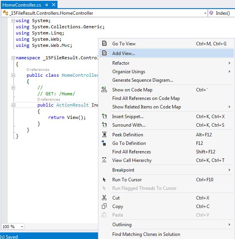Close the HomeController.cs tab
This screenshot has width=235, height=239.
53,5
